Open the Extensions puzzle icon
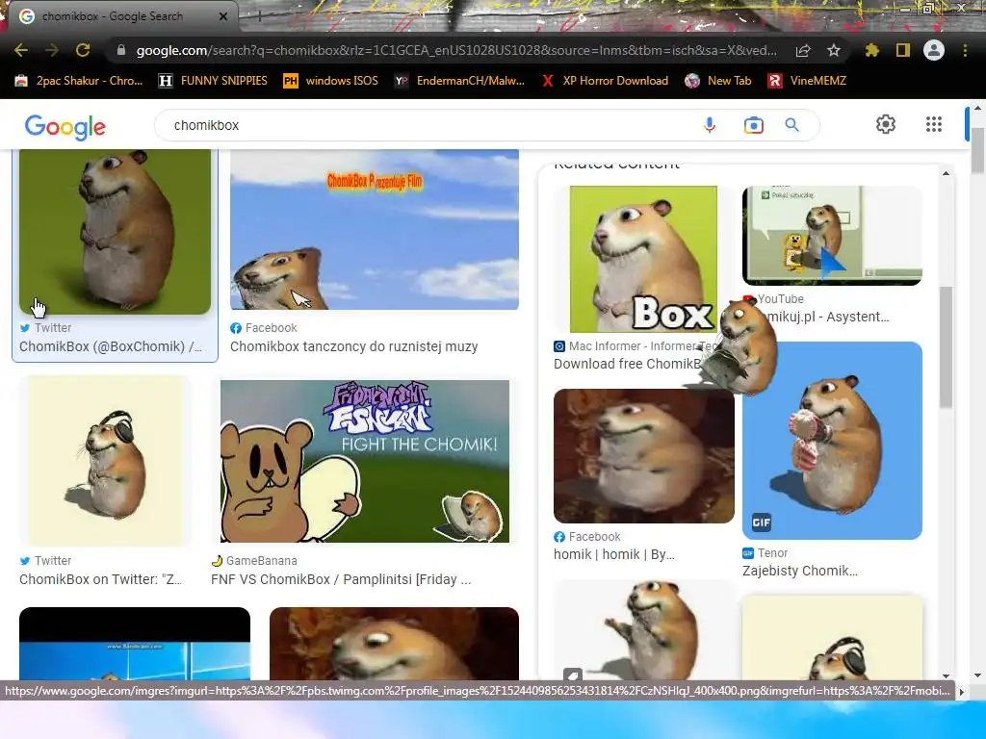 [871, 50]
